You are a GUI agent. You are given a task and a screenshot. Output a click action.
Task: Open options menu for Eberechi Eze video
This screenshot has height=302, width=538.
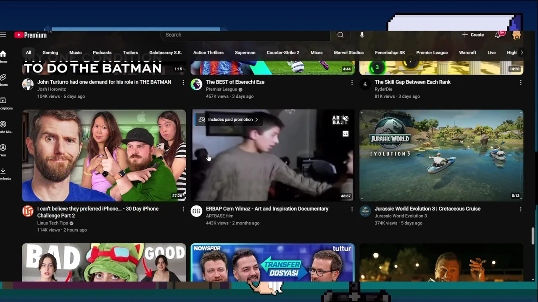352,83
